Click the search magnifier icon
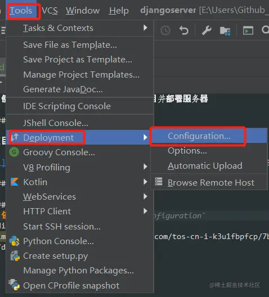This screenshot has height=297, width=269. coord(265,30)
